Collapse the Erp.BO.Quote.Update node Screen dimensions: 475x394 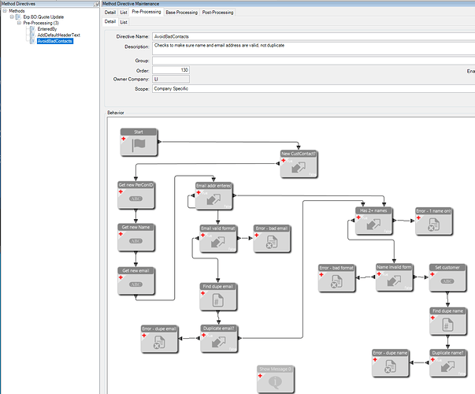pyautogui.click(x=12, y=17)
